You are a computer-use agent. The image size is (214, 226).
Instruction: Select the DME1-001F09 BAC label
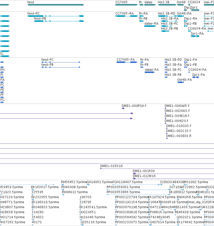click(144, 171)
